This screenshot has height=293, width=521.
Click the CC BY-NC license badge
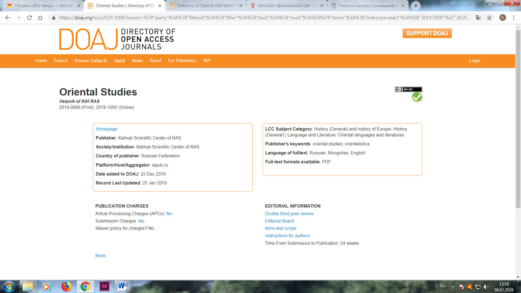coord(408,89)
